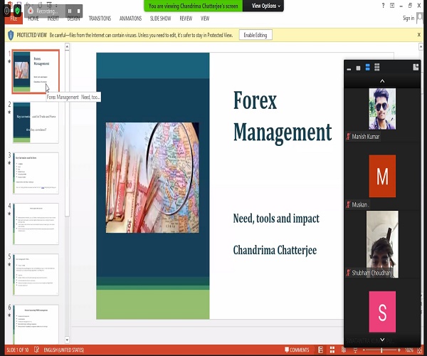This screenshot has width=427, height=356.
Task: Select slide 2 thumbnail
Action: click(x=36, y=122)
